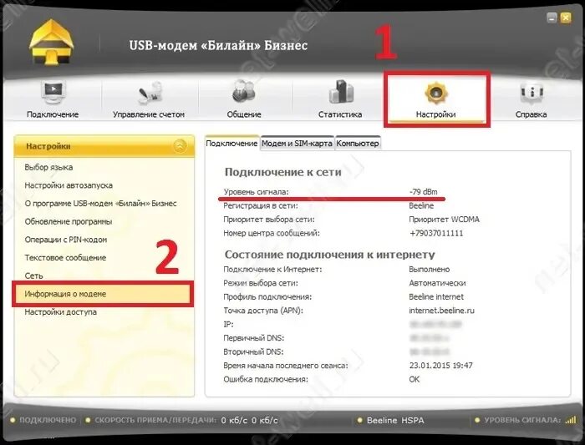Image resolution: width=585 pixels, height=445 pixels.
Task: Click the Ошибка подключения OK value
Action: pyautogui.click(x=415, y=379)
